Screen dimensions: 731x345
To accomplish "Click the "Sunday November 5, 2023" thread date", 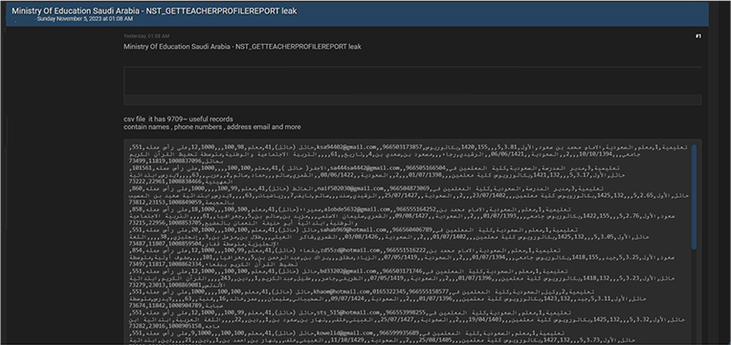I will [85, 19].
